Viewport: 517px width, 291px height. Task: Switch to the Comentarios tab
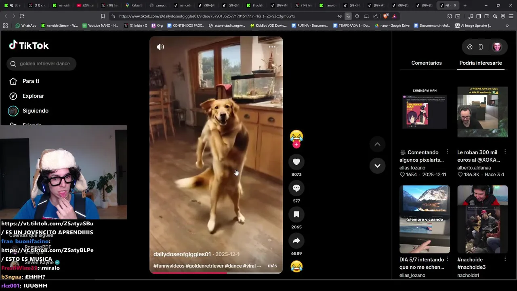(x=427, y=63)
